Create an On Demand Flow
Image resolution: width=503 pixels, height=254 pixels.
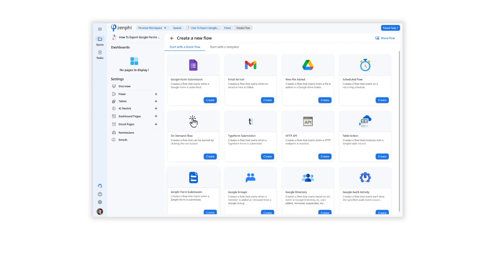click(210, 156)
